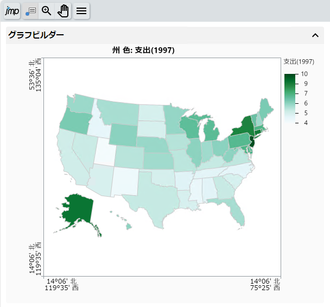
Task: Select Wisconsin on the map
Action: (189, 128)
